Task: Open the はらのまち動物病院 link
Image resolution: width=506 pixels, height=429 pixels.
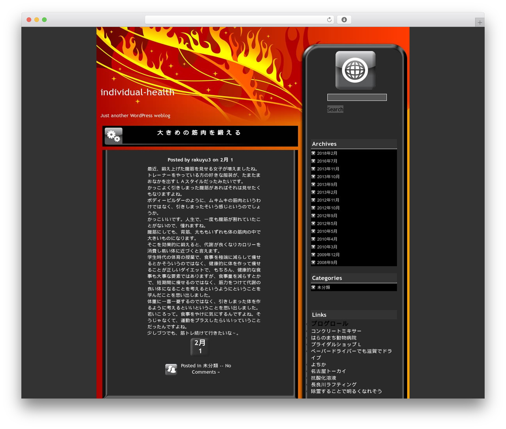Action: click(334, 338)
